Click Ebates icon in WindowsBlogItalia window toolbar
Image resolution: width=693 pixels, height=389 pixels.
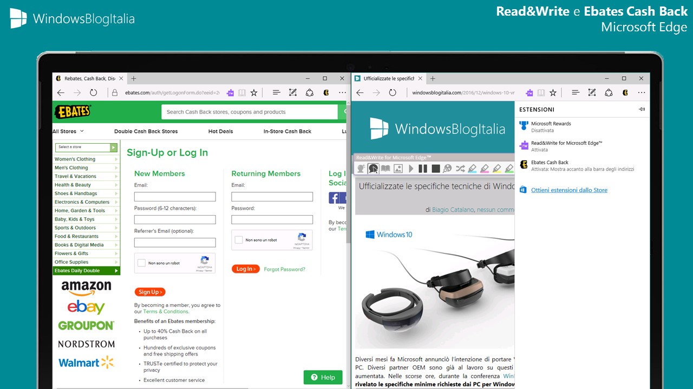tap(625, 92)
